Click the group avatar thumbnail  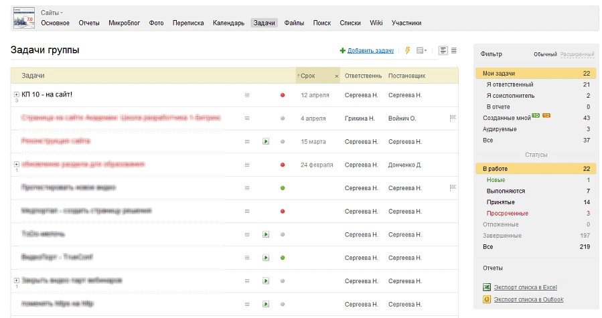24,17
